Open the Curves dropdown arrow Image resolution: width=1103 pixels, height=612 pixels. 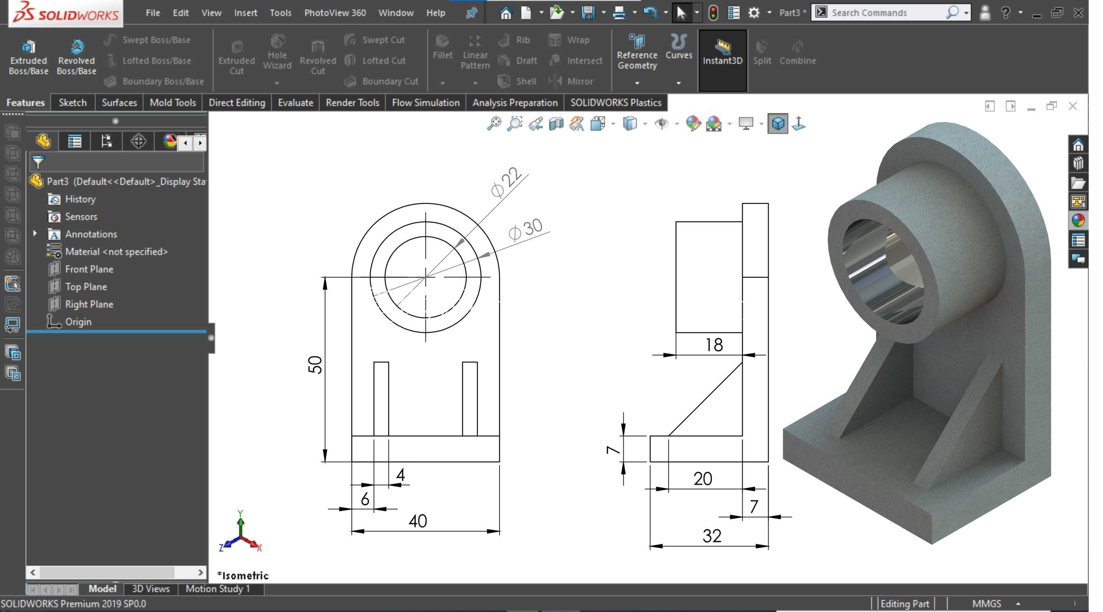[679, 83]
